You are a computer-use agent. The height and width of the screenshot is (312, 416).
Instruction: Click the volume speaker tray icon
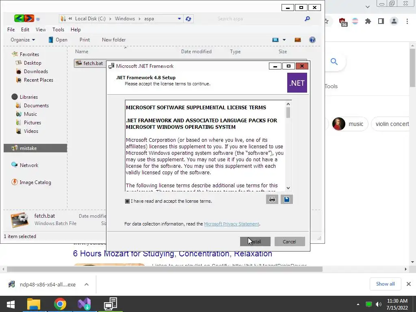pyautogui.click(x=379, y=304)
